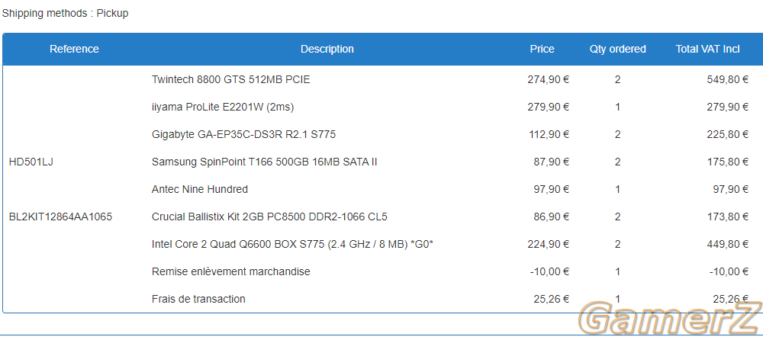Viewport: 763px width, 340px height.
Task: Click the BL2KIT12864AA1065 reference code
Action: (x=60, y=217)
